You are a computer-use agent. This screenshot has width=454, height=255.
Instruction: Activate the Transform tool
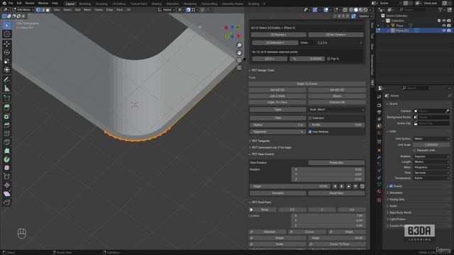click(x=7, y=69)
